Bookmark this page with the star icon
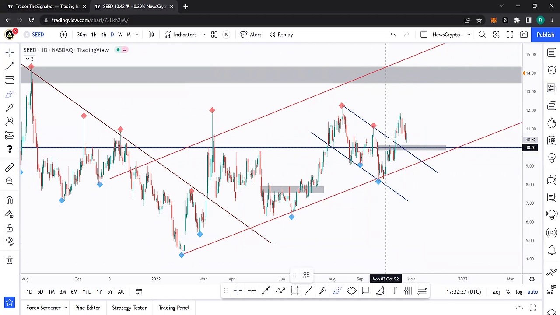Image resolution: width=560 pixels, height=315 pixels. pyautogui.click(x=479, y=20)
